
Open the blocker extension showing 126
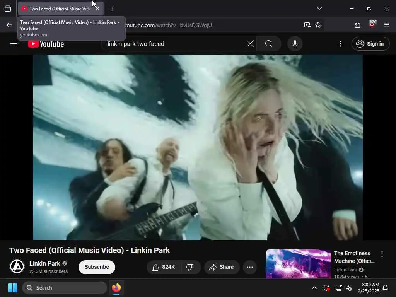[x=372, y=24]
